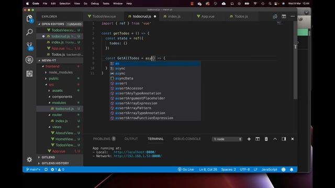Image resolution: width=335 pixels, height=188 pixels.
Task: Select the 'assertAccessor' suggestion
Action: (155, 88)
